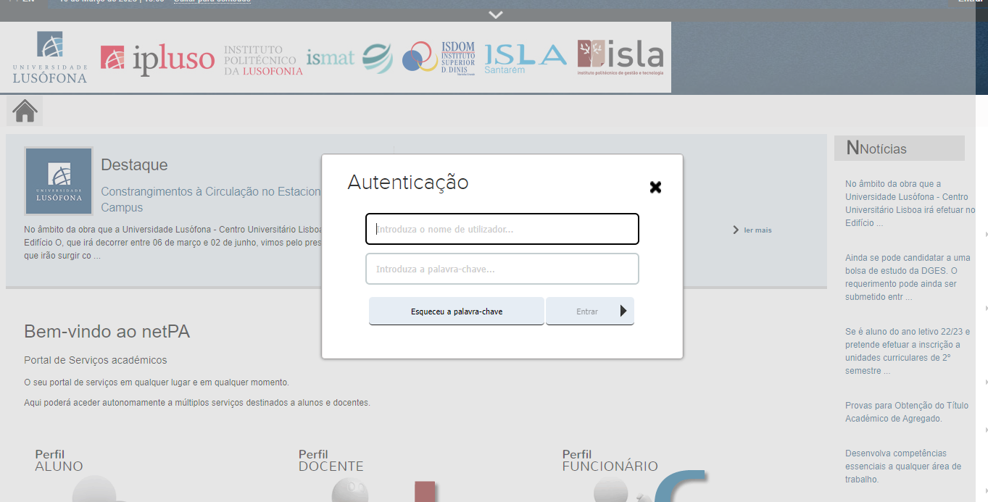This screenshot has height=502, width=988.
Task: Open the ler mais link
Action: click(757, 230)
